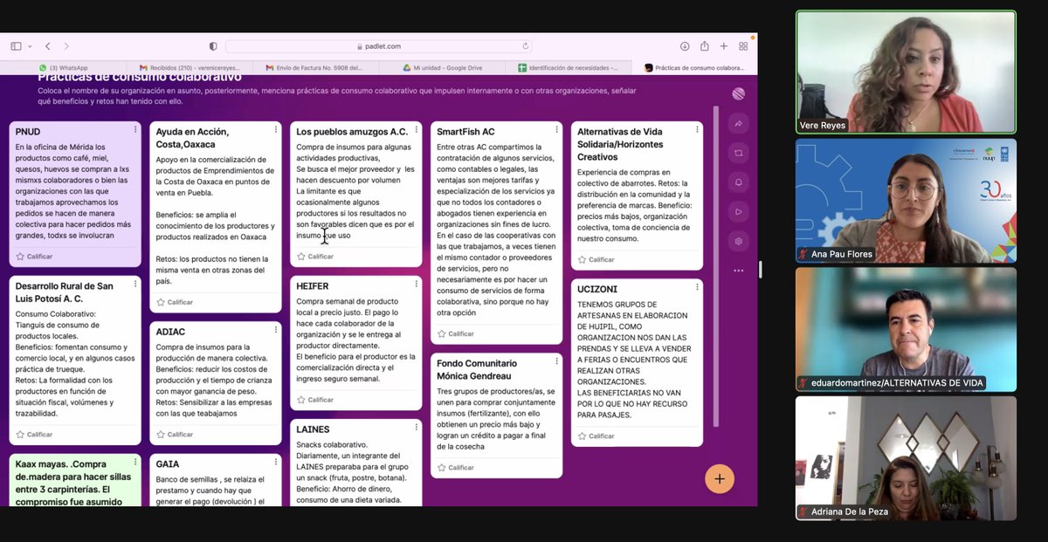Rate the Desarrollo Rural de San Luis Potosí post
1048x542 pixels.
click(x=34, y=434)
